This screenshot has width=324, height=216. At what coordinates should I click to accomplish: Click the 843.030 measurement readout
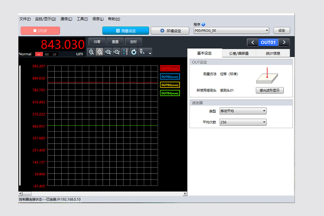coord(63,44)
